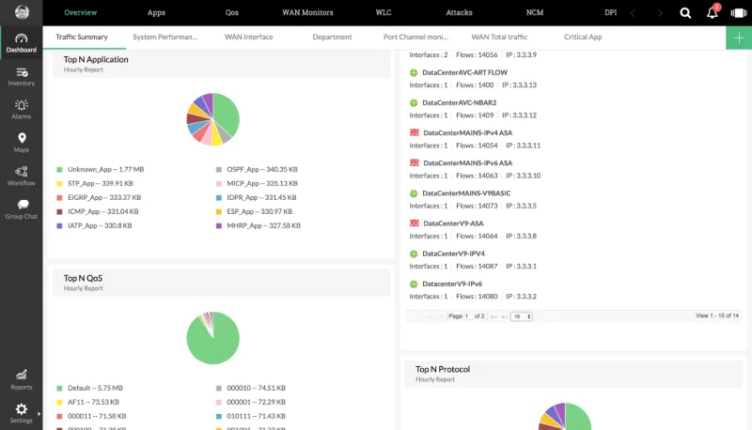
Task: Click status icon beside DataCenterAVC-ART FLOW
Action: click(414, 73)
